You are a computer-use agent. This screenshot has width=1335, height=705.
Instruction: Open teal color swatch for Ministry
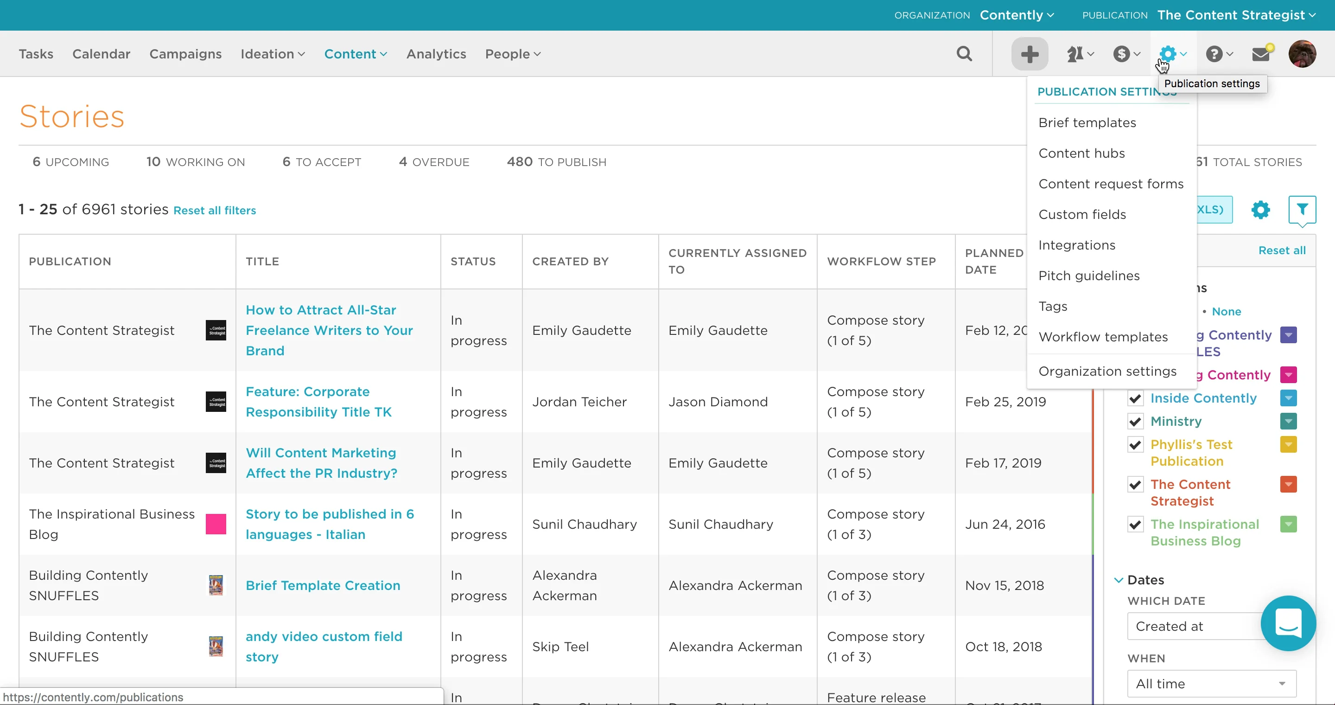[x=1288, y=422]
